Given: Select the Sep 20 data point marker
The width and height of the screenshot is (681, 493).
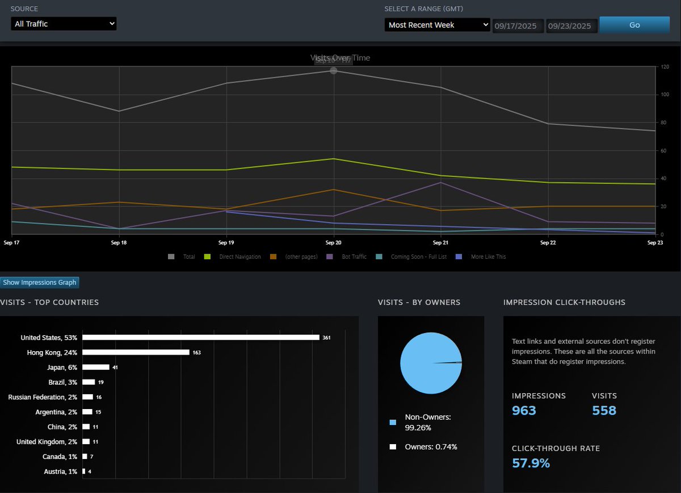Looking at the screenshot, I should click(334, 70).
